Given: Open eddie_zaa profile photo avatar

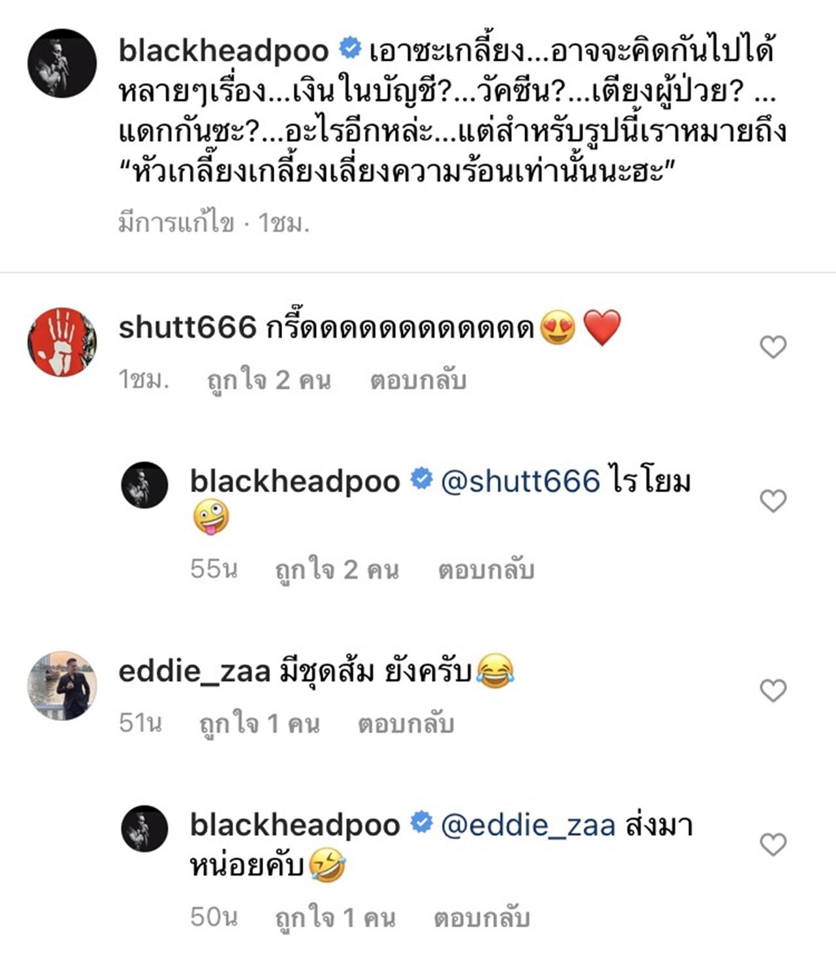Looking at the screenshot, I should click(62, 686).
